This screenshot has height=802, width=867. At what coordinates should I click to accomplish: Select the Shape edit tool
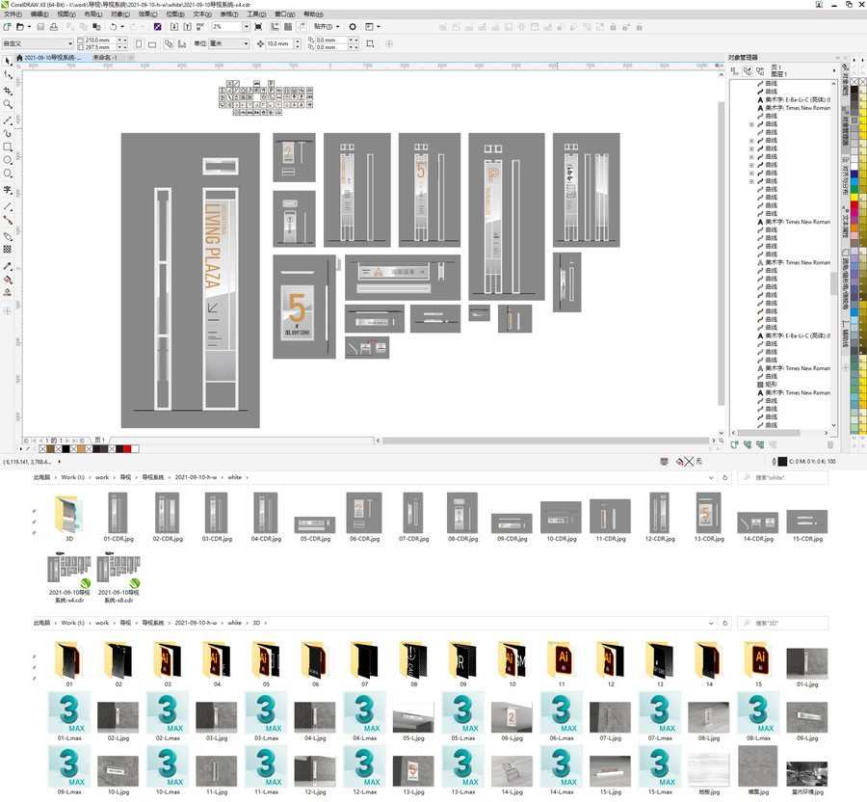pos(7,74)
